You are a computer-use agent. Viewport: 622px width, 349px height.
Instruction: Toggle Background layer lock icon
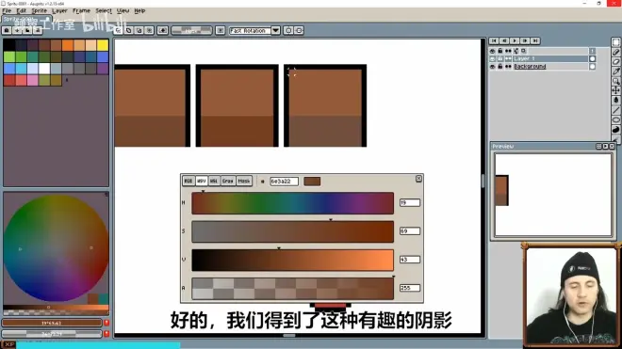pyautogui.click(x=500, y=67)
